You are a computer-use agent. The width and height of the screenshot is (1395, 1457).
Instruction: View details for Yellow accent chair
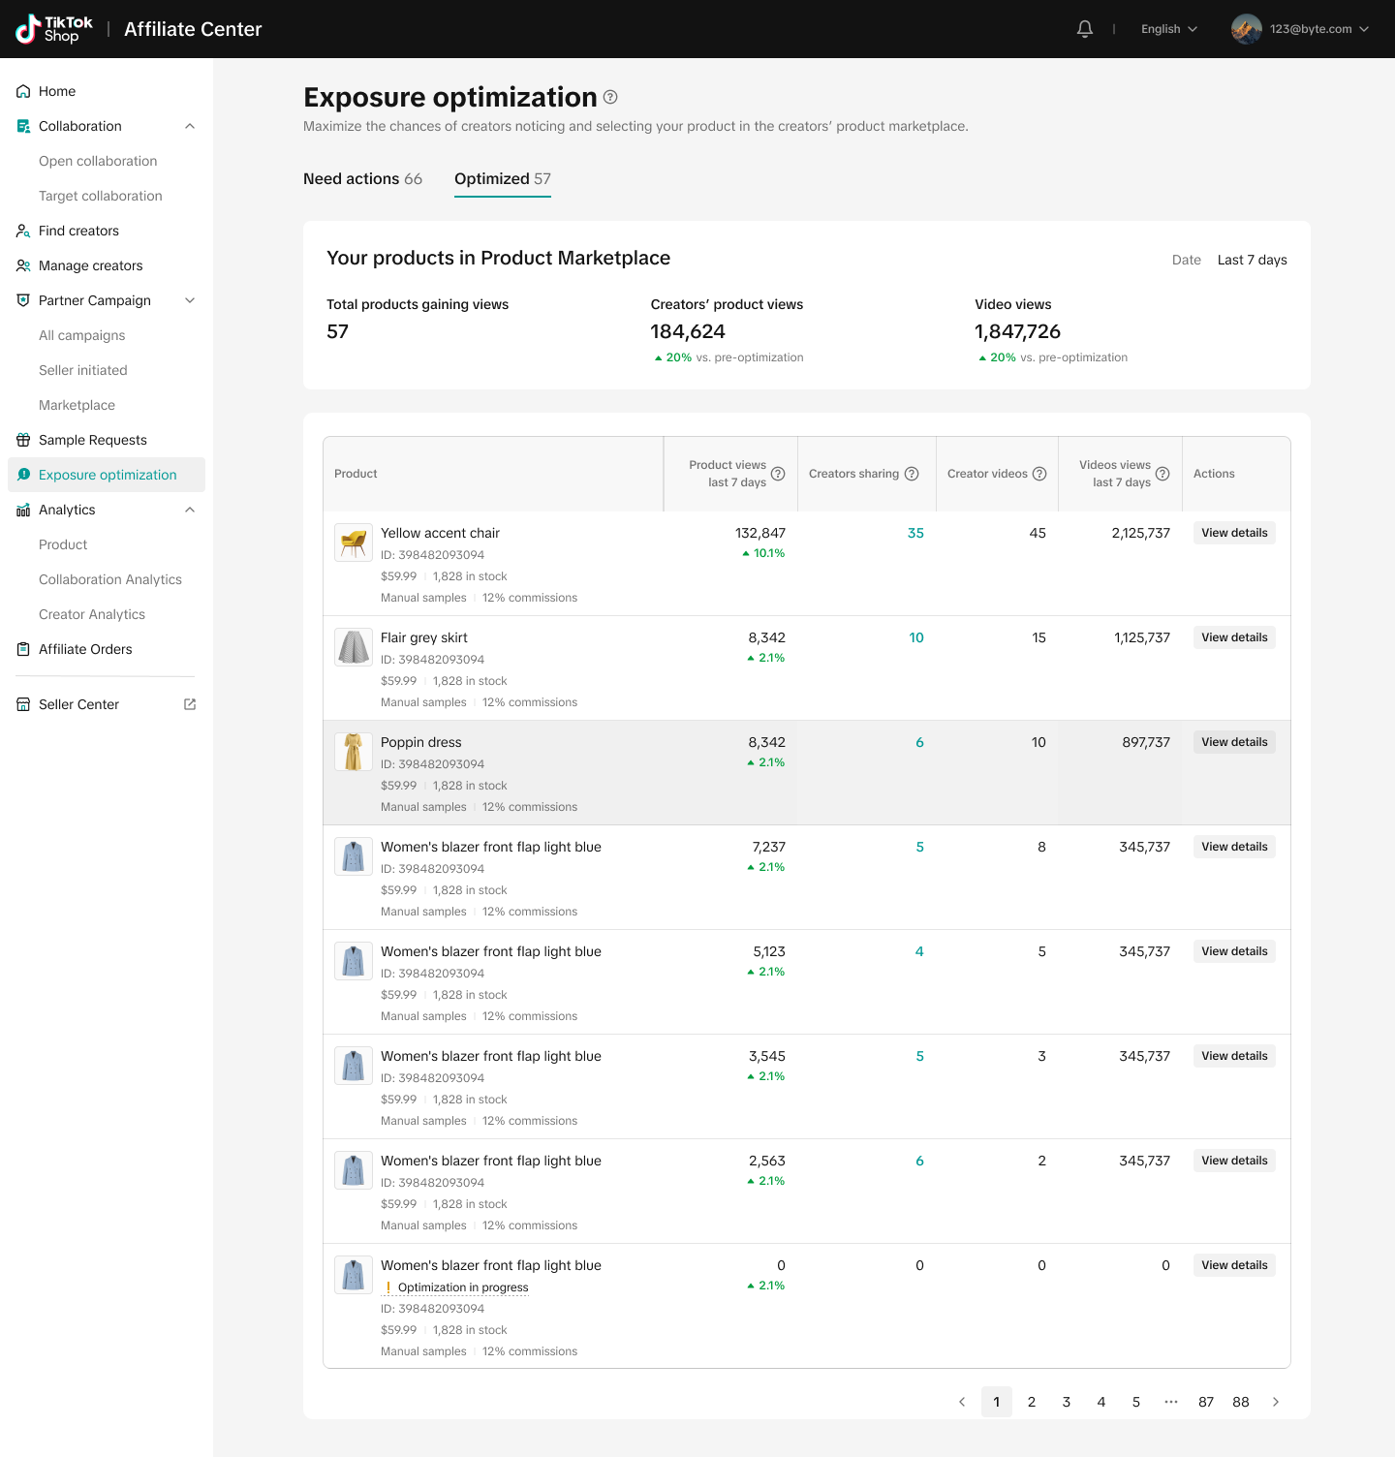[x=1234, y=533]
